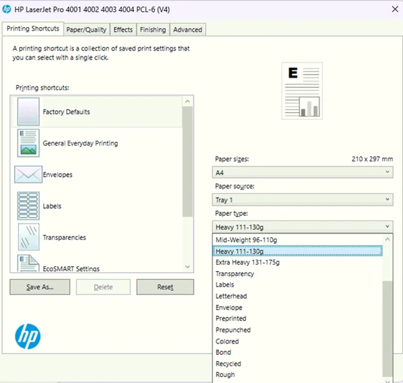Screen dimensions: 403x383
Task: Choose the General Everyday Printing icon
Action: click(28, 143)
